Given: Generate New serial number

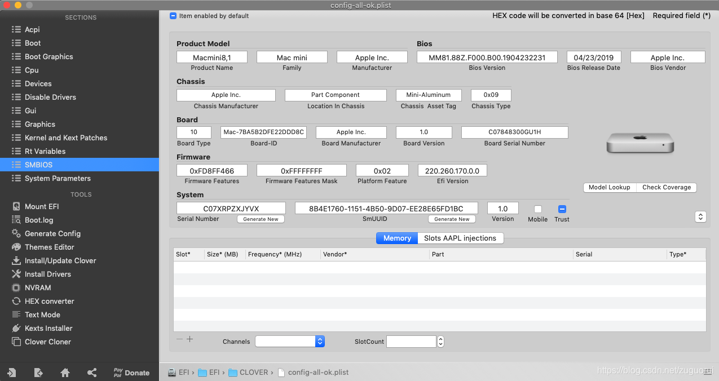Looking at the screenshot, I should [x=261, y=219].
